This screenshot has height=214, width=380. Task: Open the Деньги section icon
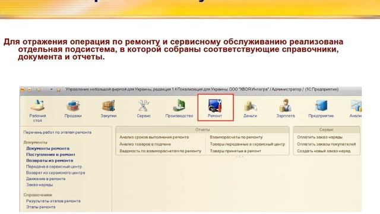(250, 109)
